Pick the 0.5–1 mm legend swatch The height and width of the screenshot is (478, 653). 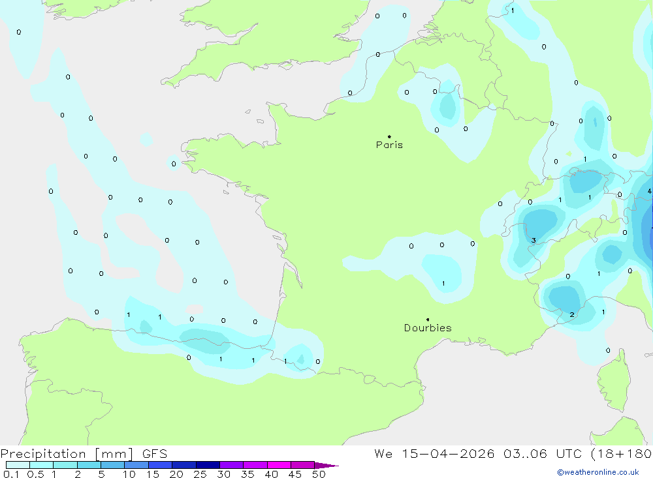[42, 465]
